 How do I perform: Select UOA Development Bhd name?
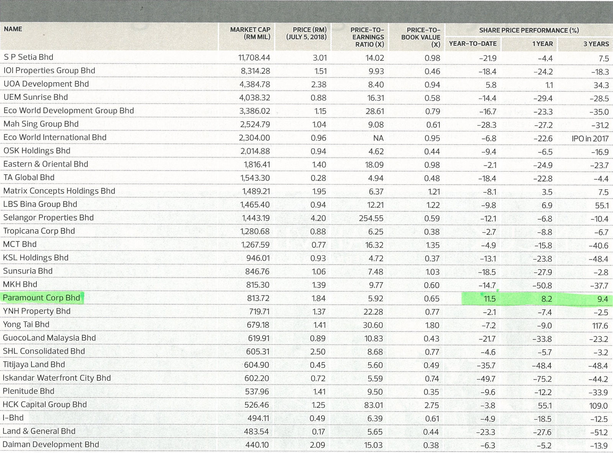(46, 84)
